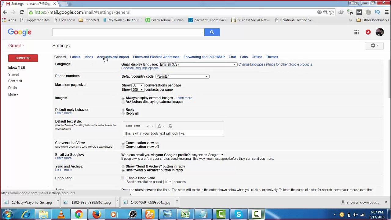Click the remove formatting icon

click(170, 126)
